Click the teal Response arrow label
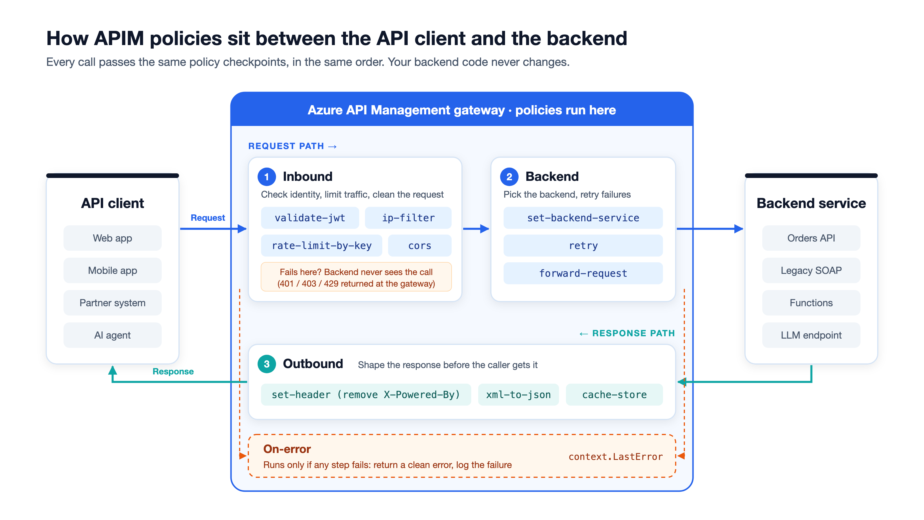The image size is (924, 520). pyautogui.click(x=173, y=372)
